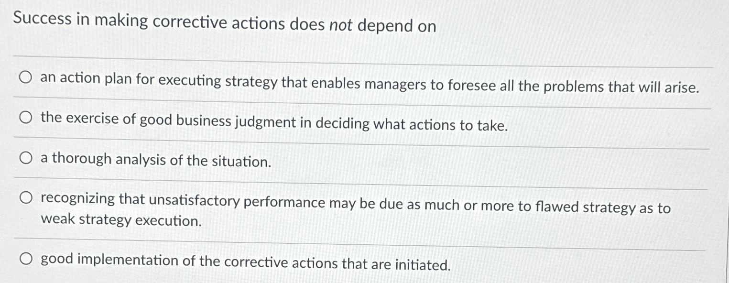
Task: Choose the radio button beside the judgment option
Action: [25, 118]
